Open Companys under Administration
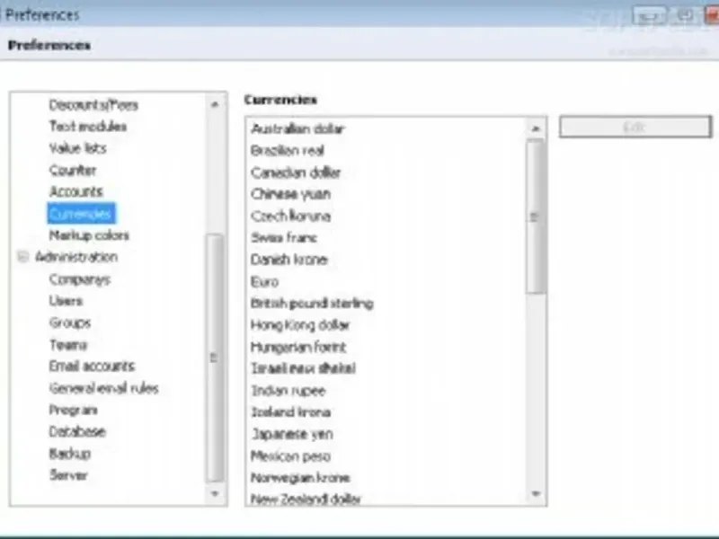The image size is (719, 539). [80, 279]
